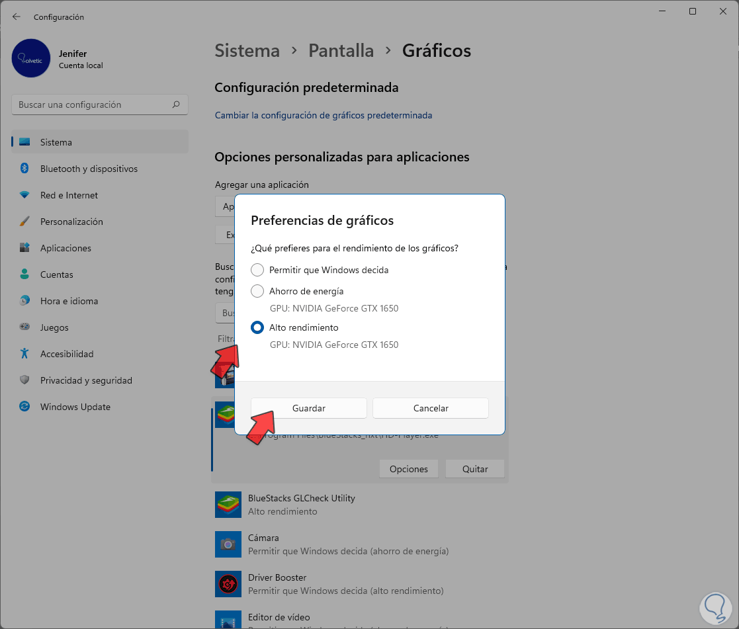The width and height of the screenshot is (739, 629).
Task: Open Privacidad y seguridad settings
Action: (86, 380)
